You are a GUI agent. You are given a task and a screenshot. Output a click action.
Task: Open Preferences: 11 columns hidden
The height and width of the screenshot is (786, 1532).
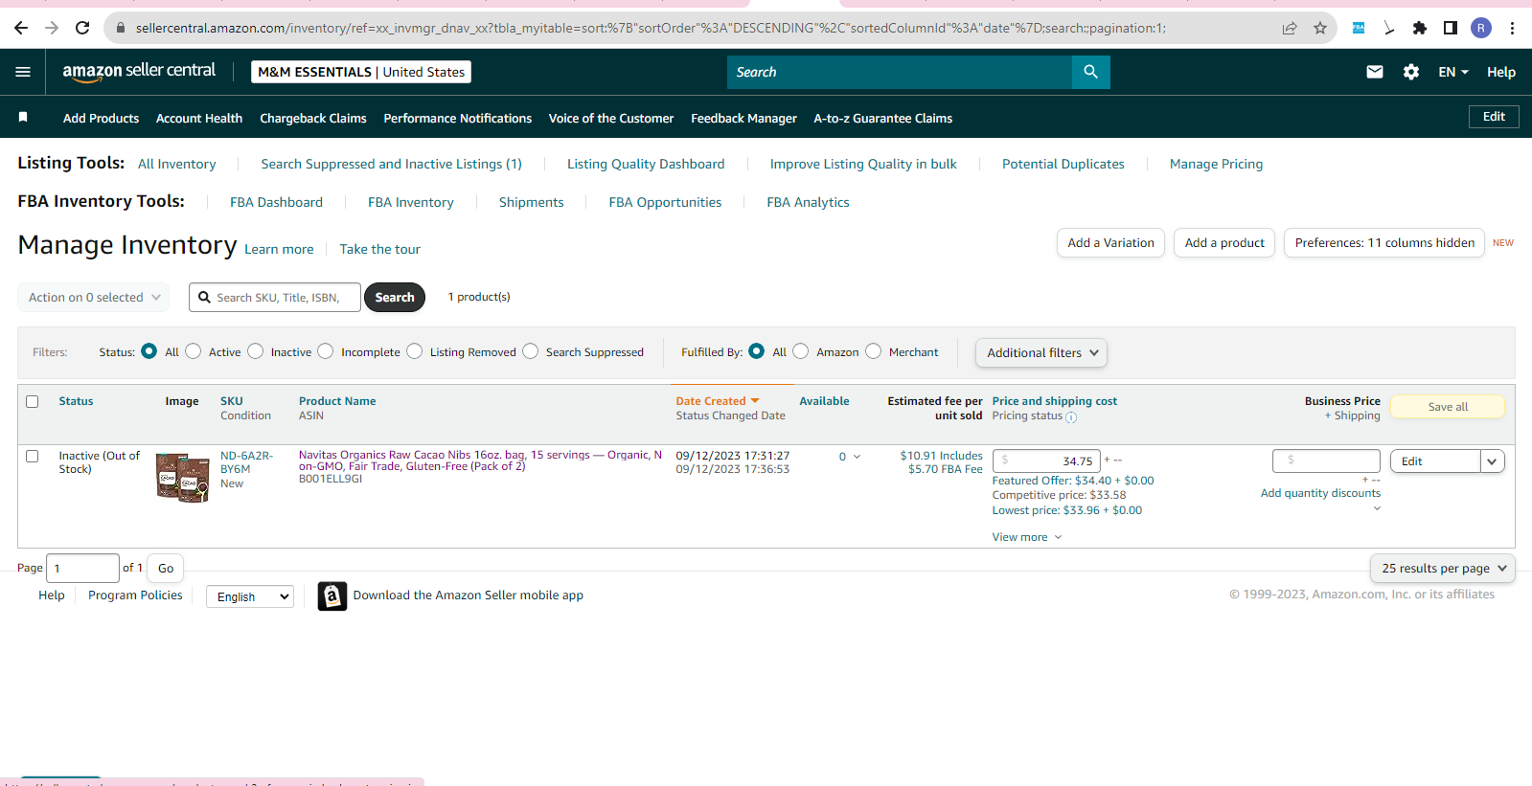pos(1384,243)
